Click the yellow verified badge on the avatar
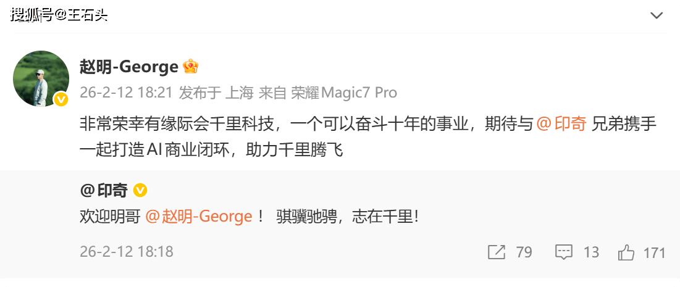Image resolution: width=680 pixels, height=287 pixels. (x=61, y=100)
